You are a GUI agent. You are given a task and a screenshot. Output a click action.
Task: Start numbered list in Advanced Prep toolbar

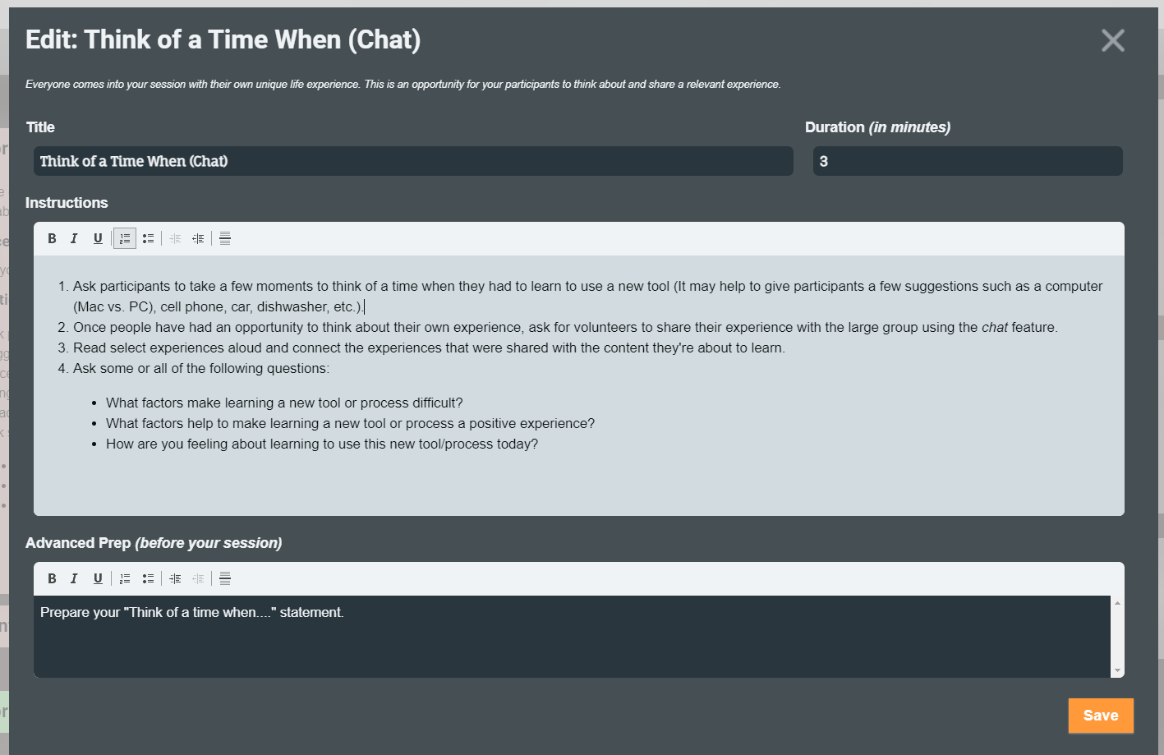125,578
